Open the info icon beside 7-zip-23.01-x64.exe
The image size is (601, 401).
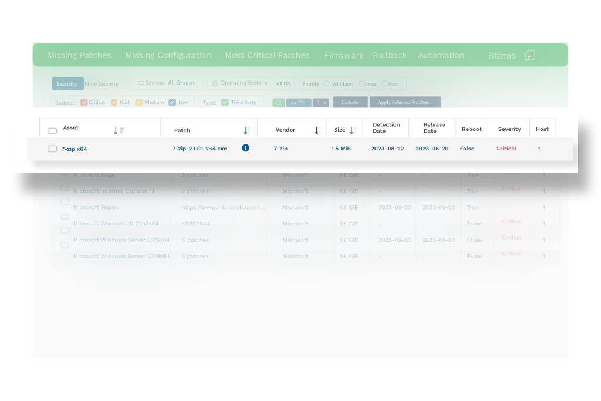(x=245, y=148)
